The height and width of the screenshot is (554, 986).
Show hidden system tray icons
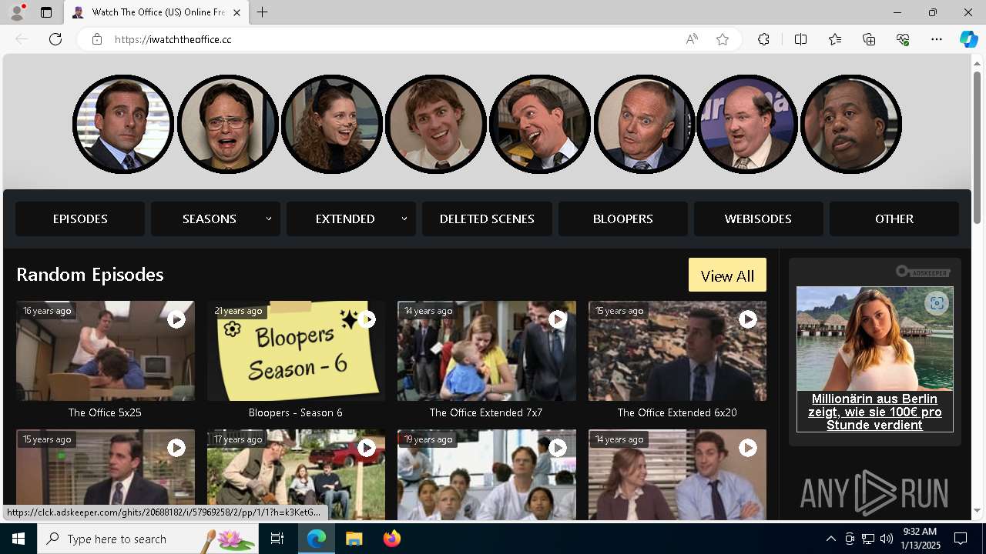(830, 539)
